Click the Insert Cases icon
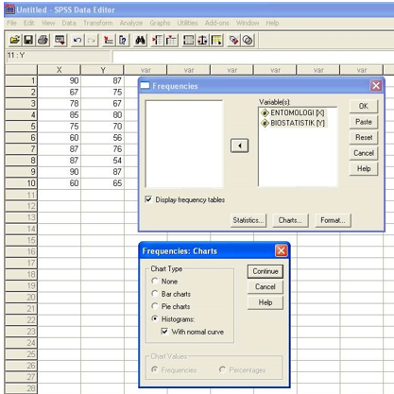The image size is (394, 394). click(157, 41)
